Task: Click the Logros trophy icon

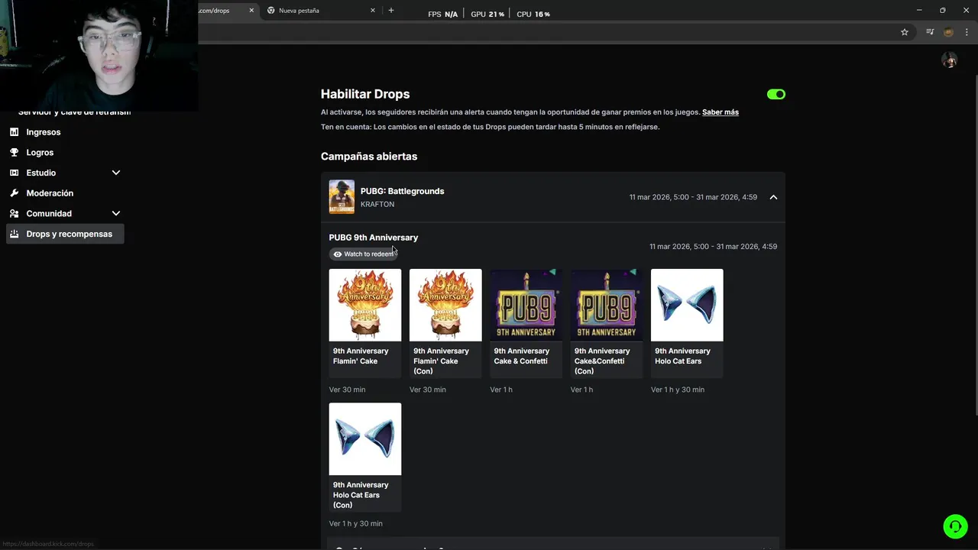Action: [x=14, y=153]
